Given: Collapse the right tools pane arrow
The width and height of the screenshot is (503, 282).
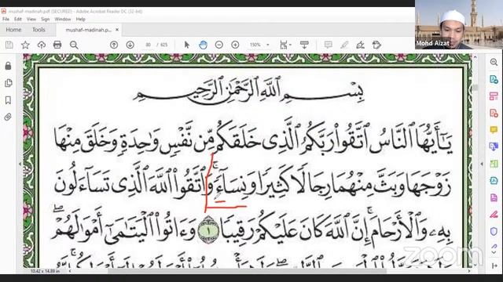Looking at the screenshot, I should [482, 164].
